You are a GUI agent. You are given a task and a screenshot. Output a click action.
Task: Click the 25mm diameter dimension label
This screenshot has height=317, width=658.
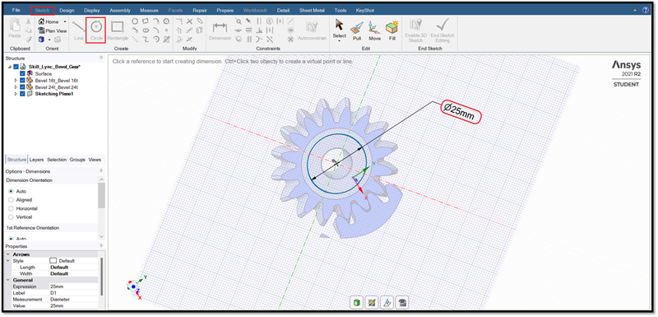461,113
